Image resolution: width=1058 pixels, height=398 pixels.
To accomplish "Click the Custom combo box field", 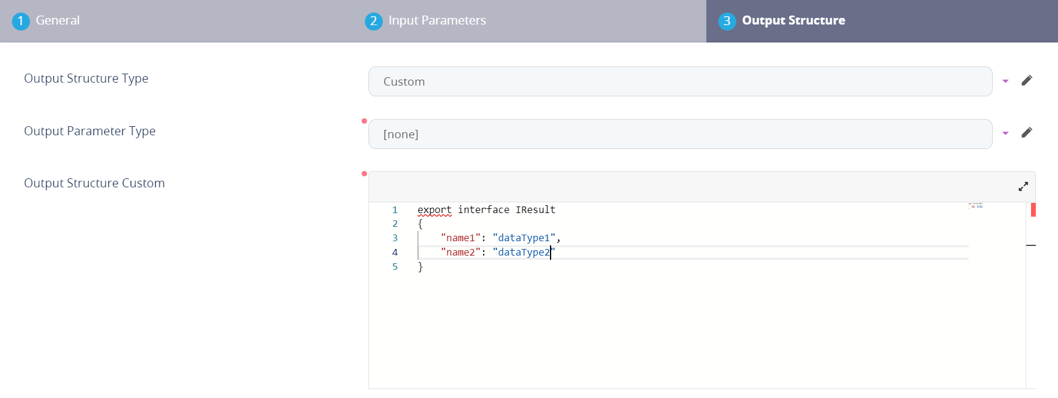I will (679, 81).
